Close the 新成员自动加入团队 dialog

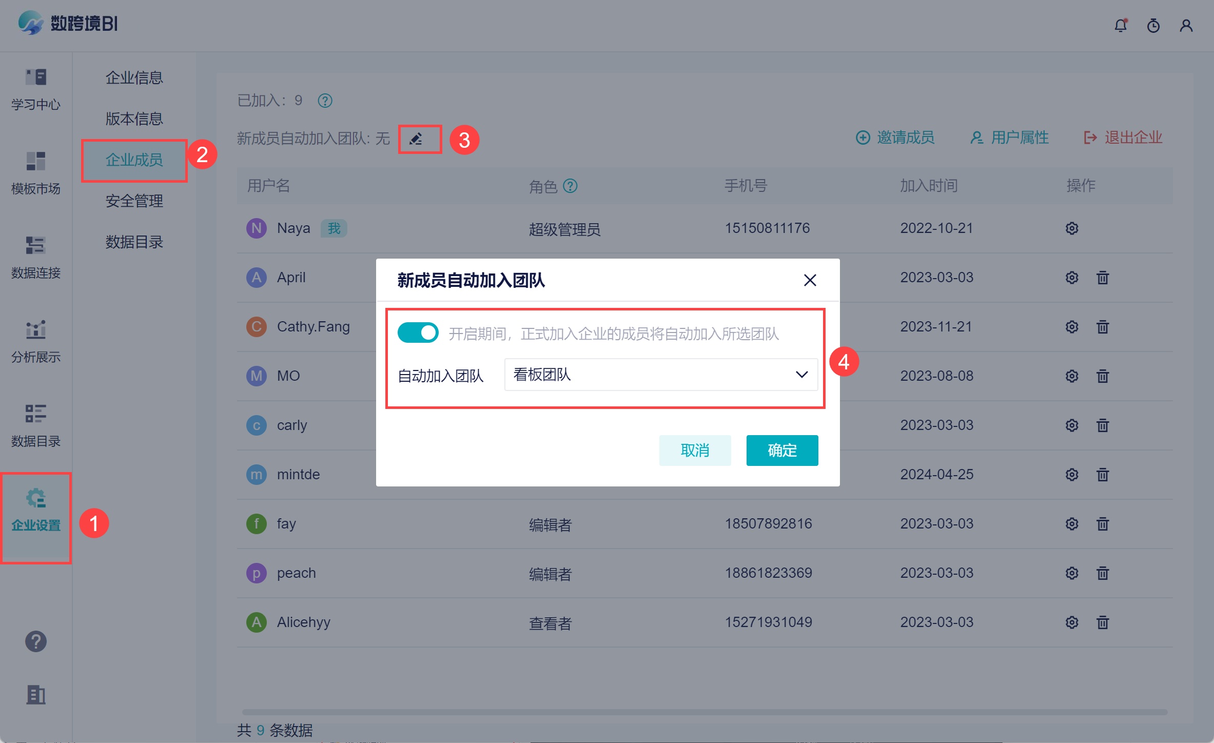point(810,280)
